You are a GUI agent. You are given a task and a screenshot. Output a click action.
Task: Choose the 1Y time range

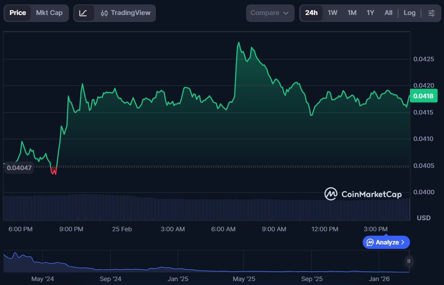tap(370, 13)
